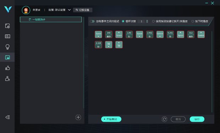Select the toggle play on/off by assigned key radio

[153, 22]
